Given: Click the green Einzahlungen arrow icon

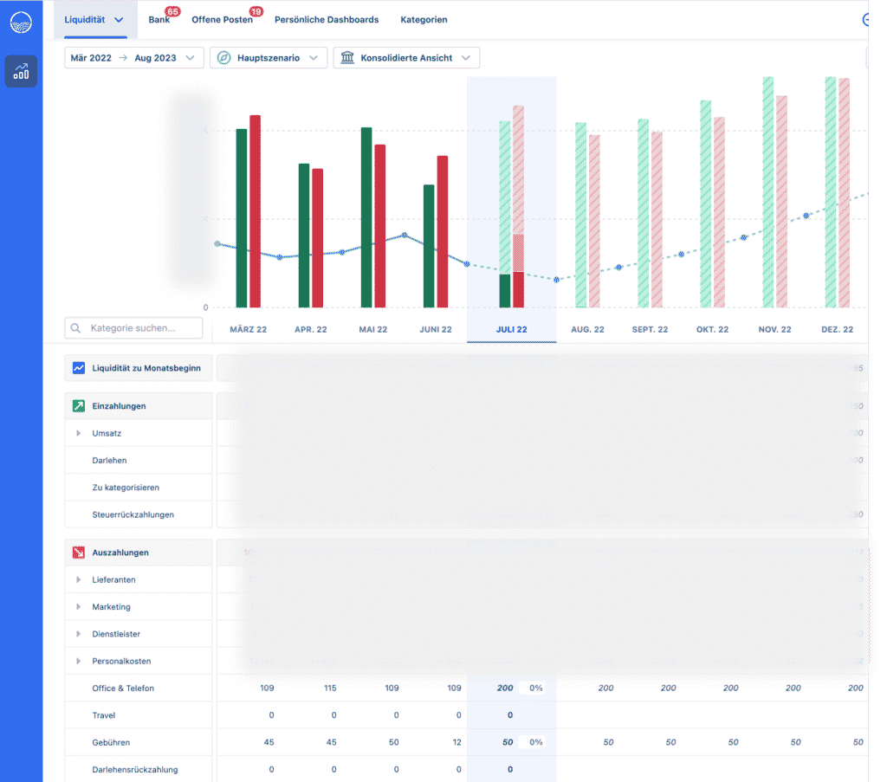Looking at the screenshot, I should 79,406.
